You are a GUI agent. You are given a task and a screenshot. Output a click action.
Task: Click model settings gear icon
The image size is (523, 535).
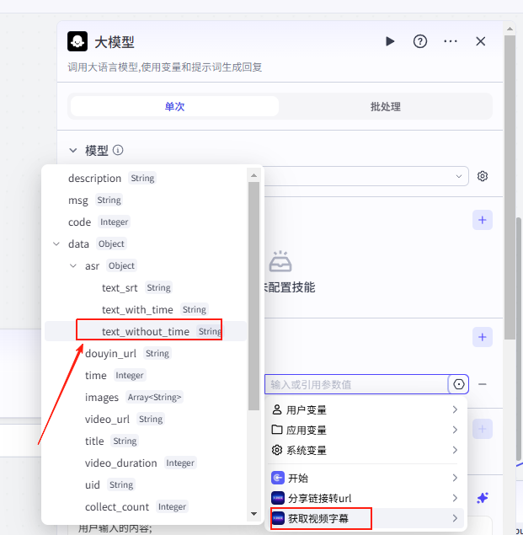coord(483,176)
